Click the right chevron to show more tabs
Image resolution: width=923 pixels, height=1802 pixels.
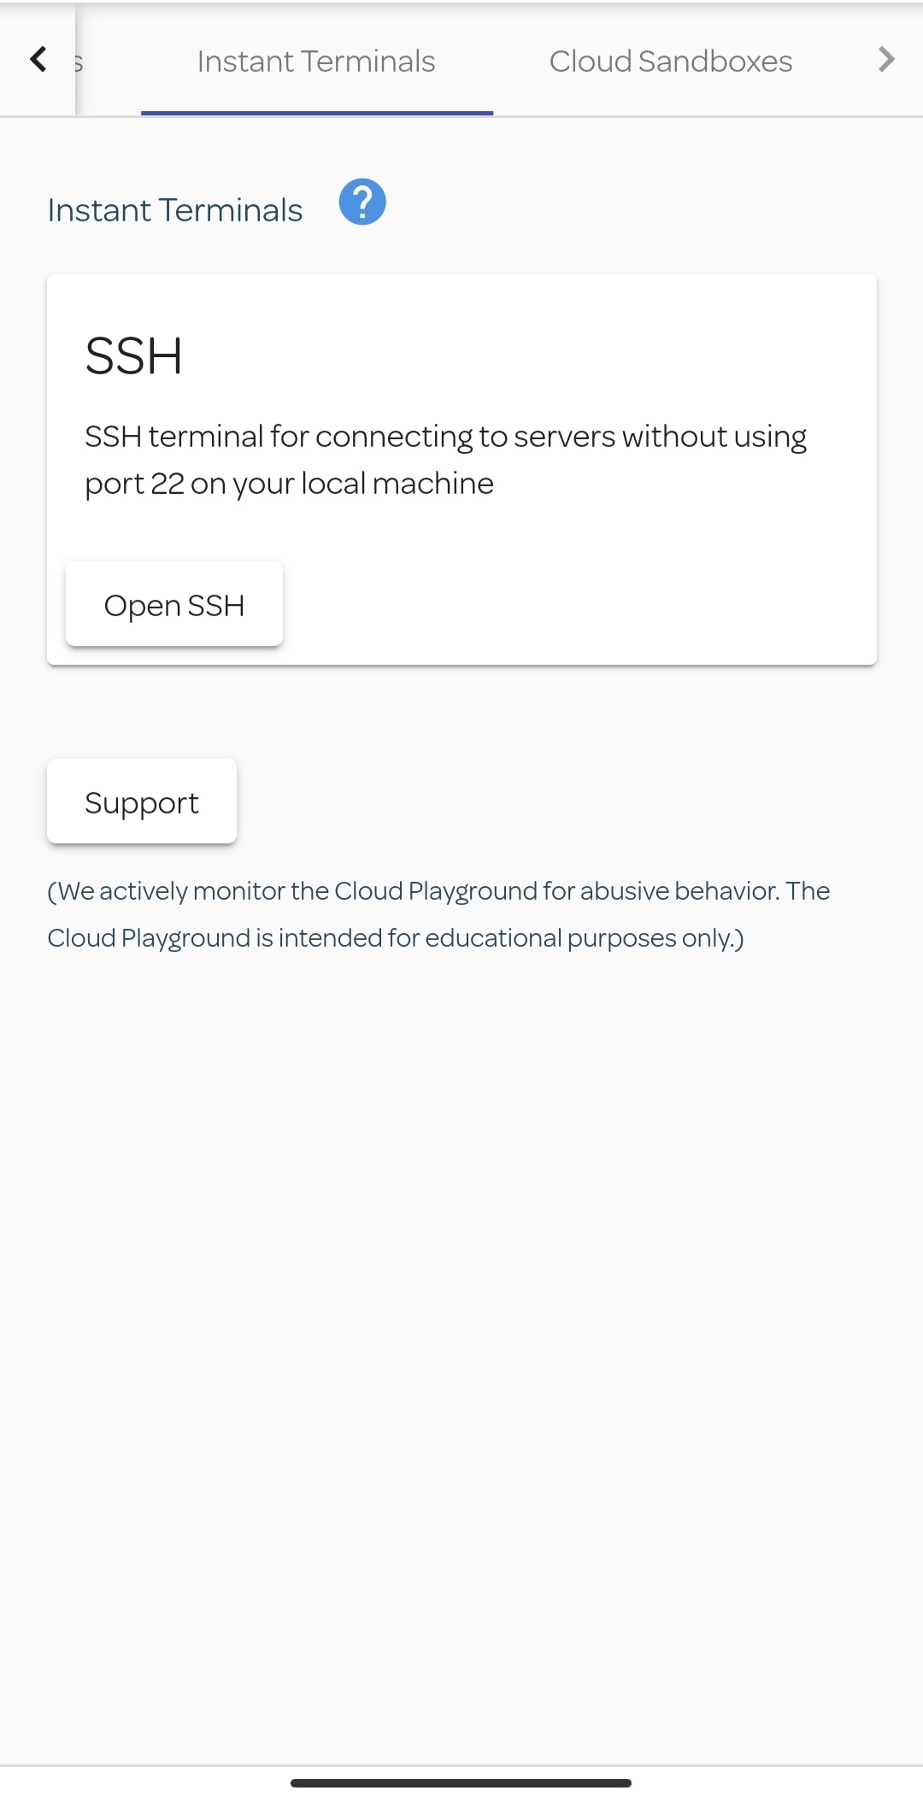[886, 59]
